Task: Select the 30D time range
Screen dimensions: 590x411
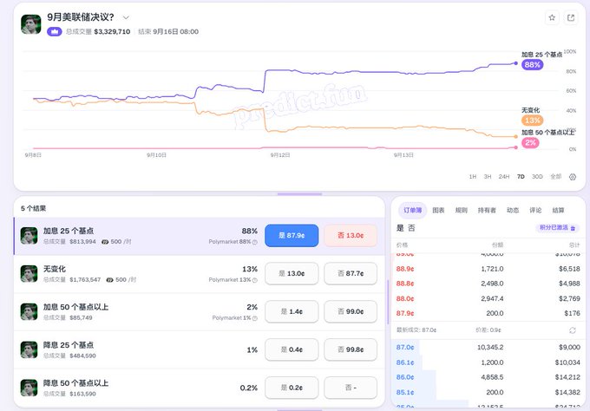Action: pos(537,177)
